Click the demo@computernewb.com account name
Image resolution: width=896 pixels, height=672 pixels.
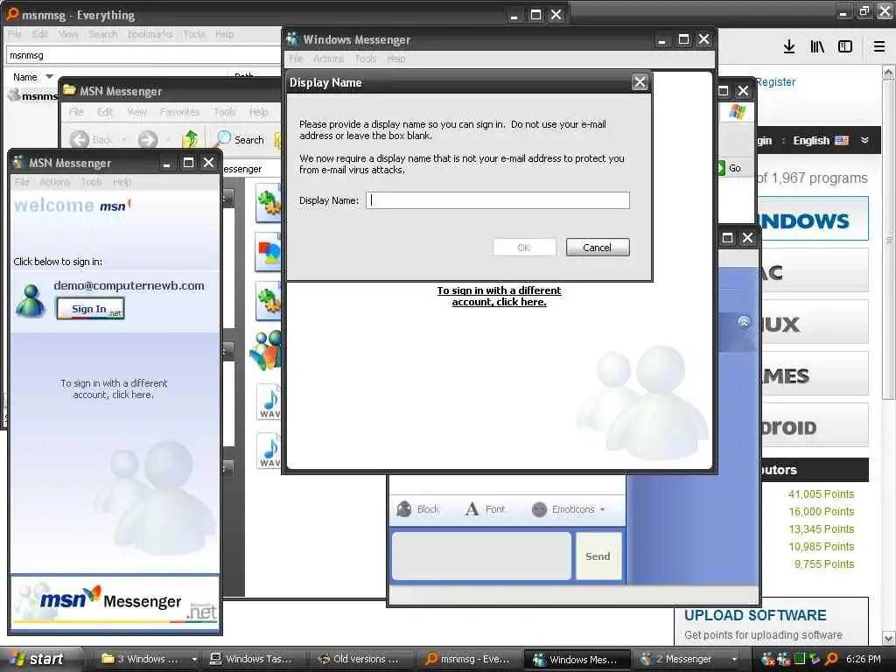pyautogui.click(x=129, y=285)
